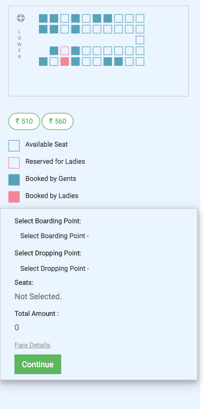
Task: Click the green Continue button
Action: (x=38, y=364)
